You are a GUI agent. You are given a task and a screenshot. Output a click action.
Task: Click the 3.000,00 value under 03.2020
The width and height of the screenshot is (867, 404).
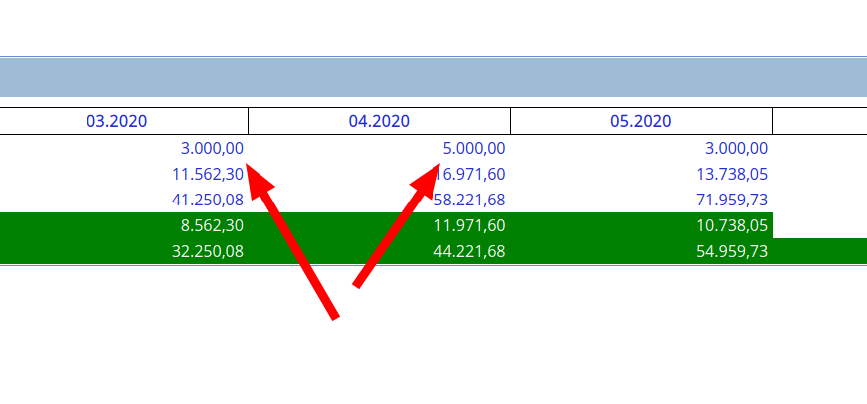point(213,149)
